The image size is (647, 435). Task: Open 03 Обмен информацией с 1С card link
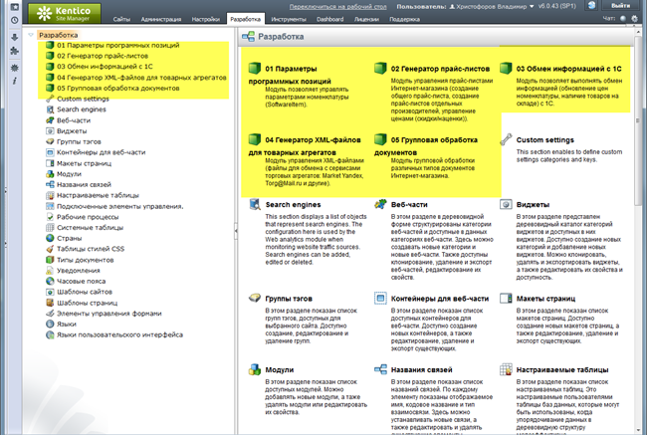point(568,69)
